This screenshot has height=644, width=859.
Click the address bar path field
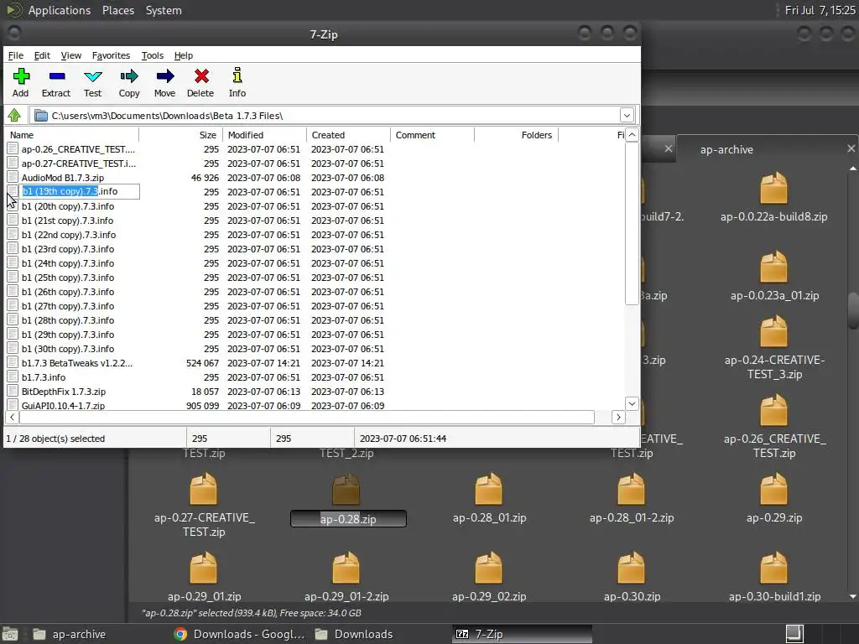(x=325, y=116)
